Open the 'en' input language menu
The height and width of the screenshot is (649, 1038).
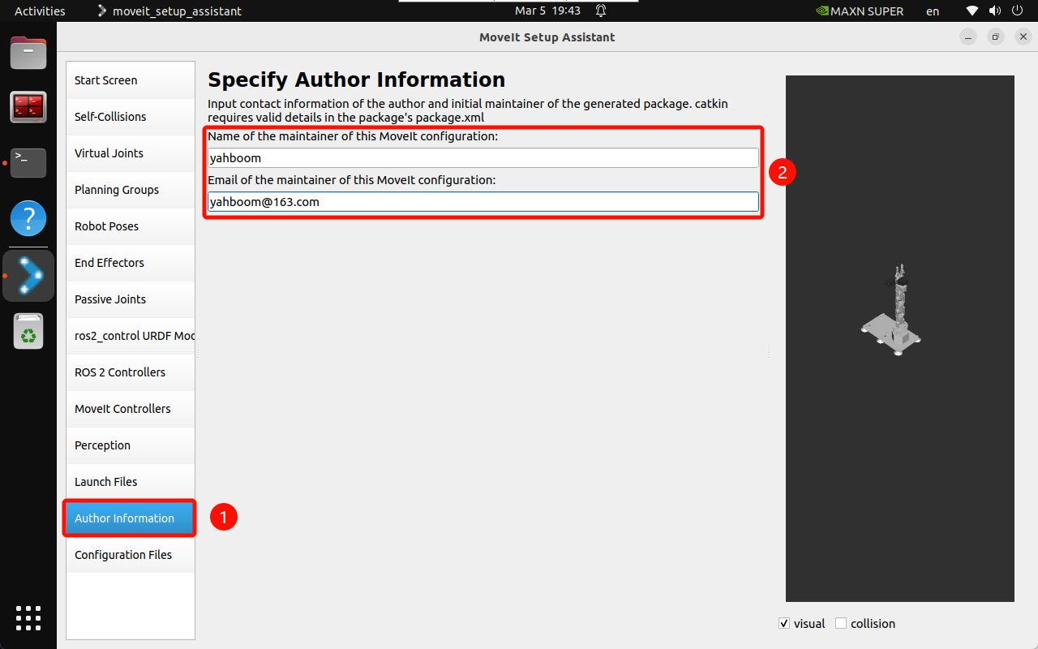click(x=933, y=11)
